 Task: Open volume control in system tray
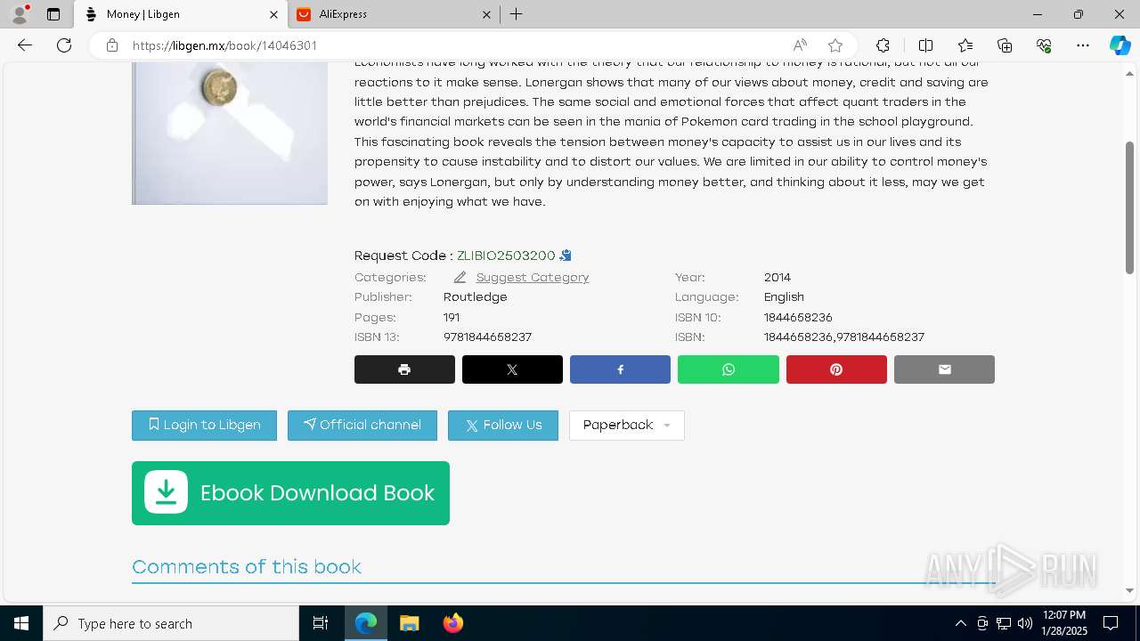tap(1024, 623)
